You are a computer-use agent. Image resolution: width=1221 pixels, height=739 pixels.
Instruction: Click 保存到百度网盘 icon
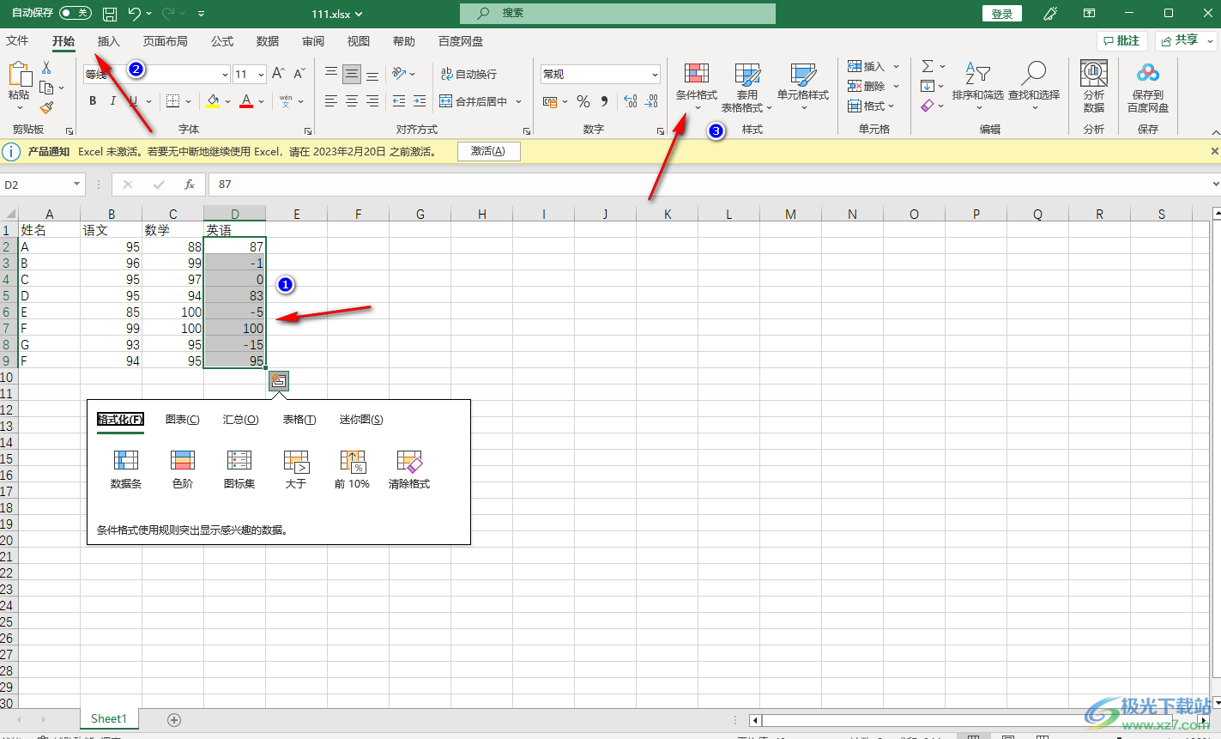pos(1148,87)
